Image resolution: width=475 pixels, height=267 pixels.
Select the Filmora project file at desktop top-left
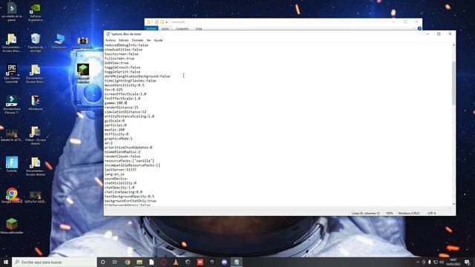[12, 12]
